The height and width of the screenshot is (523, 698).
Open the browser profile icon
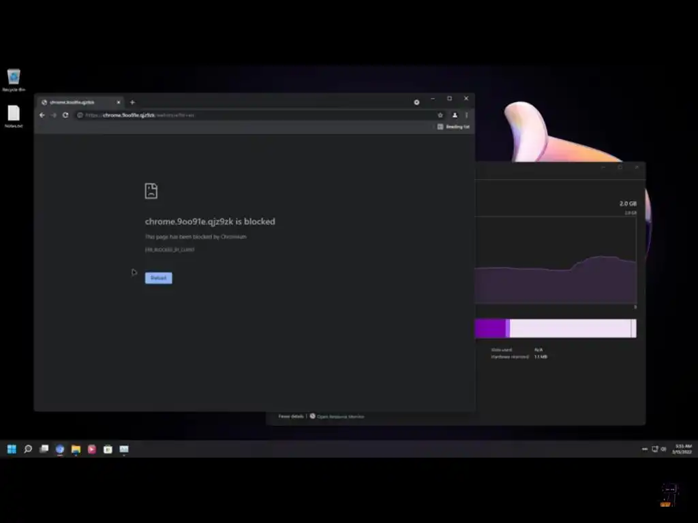[x=455, y=115]
